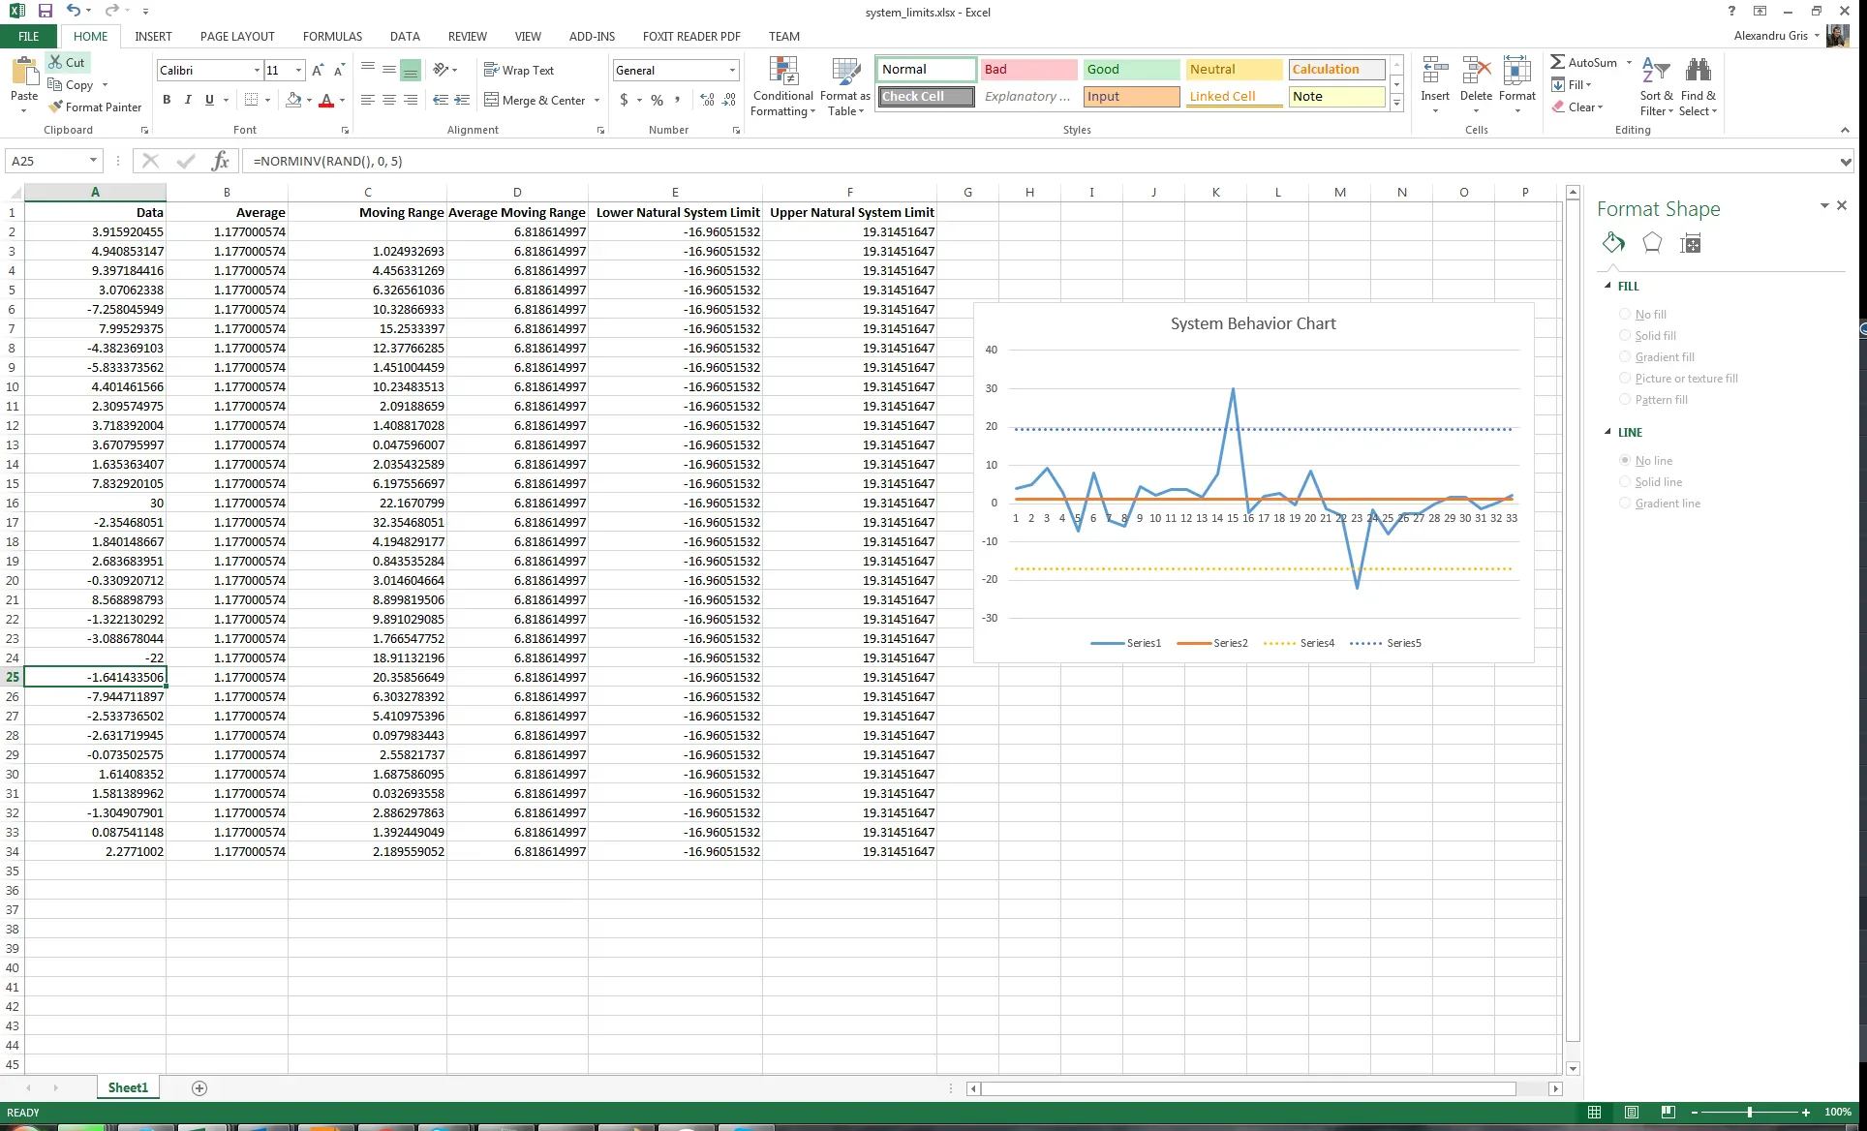Open the INSERT ribbon tab

pyautogui.click(x=153, y=36)
